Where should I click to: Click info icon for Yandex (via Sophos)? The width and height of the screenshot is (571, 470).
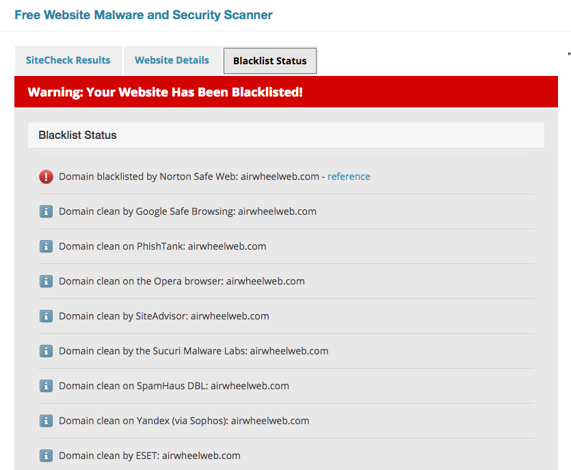pyautogui.click(x=46, y=421)
